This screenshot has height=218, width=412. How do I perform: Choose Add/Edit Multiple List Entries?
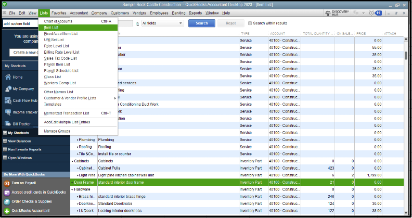(x=78, y=122)
